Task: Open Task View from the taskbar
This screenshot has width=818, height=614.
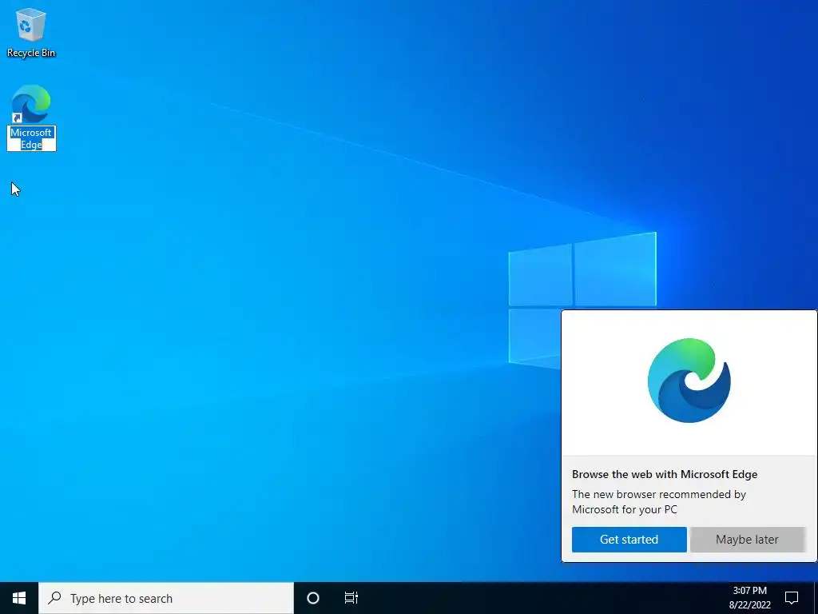Action: (351, 598)
